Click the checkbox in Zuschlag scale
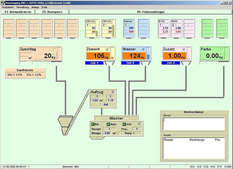The height and width of the screenshot is (169, 233). 55,50
